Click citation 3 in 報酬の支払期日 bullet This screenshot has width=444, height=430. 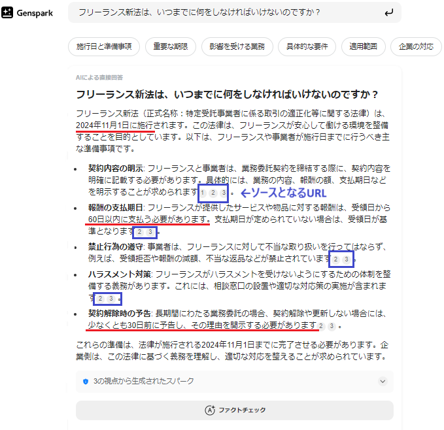click(x=150, y=232)
